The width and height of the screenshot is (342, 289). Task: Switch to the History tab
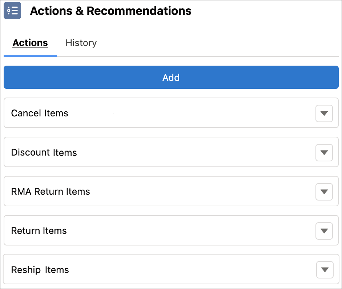[81, 43]
